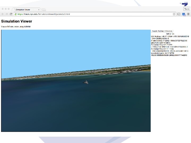Click the Simulation Viewer page heading

tap(16, 21)
